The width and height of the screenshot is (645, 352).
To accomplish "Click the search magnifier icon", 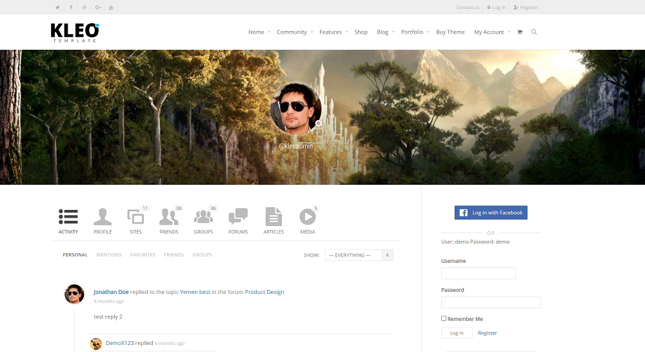I will pyautogui.click(x=534, y=32).
